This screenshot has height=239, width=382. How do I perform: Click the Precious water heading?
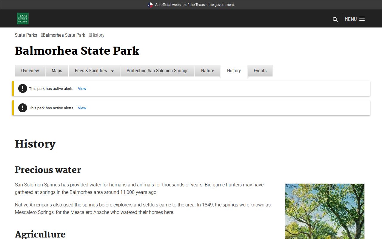[x=48, y=170]
